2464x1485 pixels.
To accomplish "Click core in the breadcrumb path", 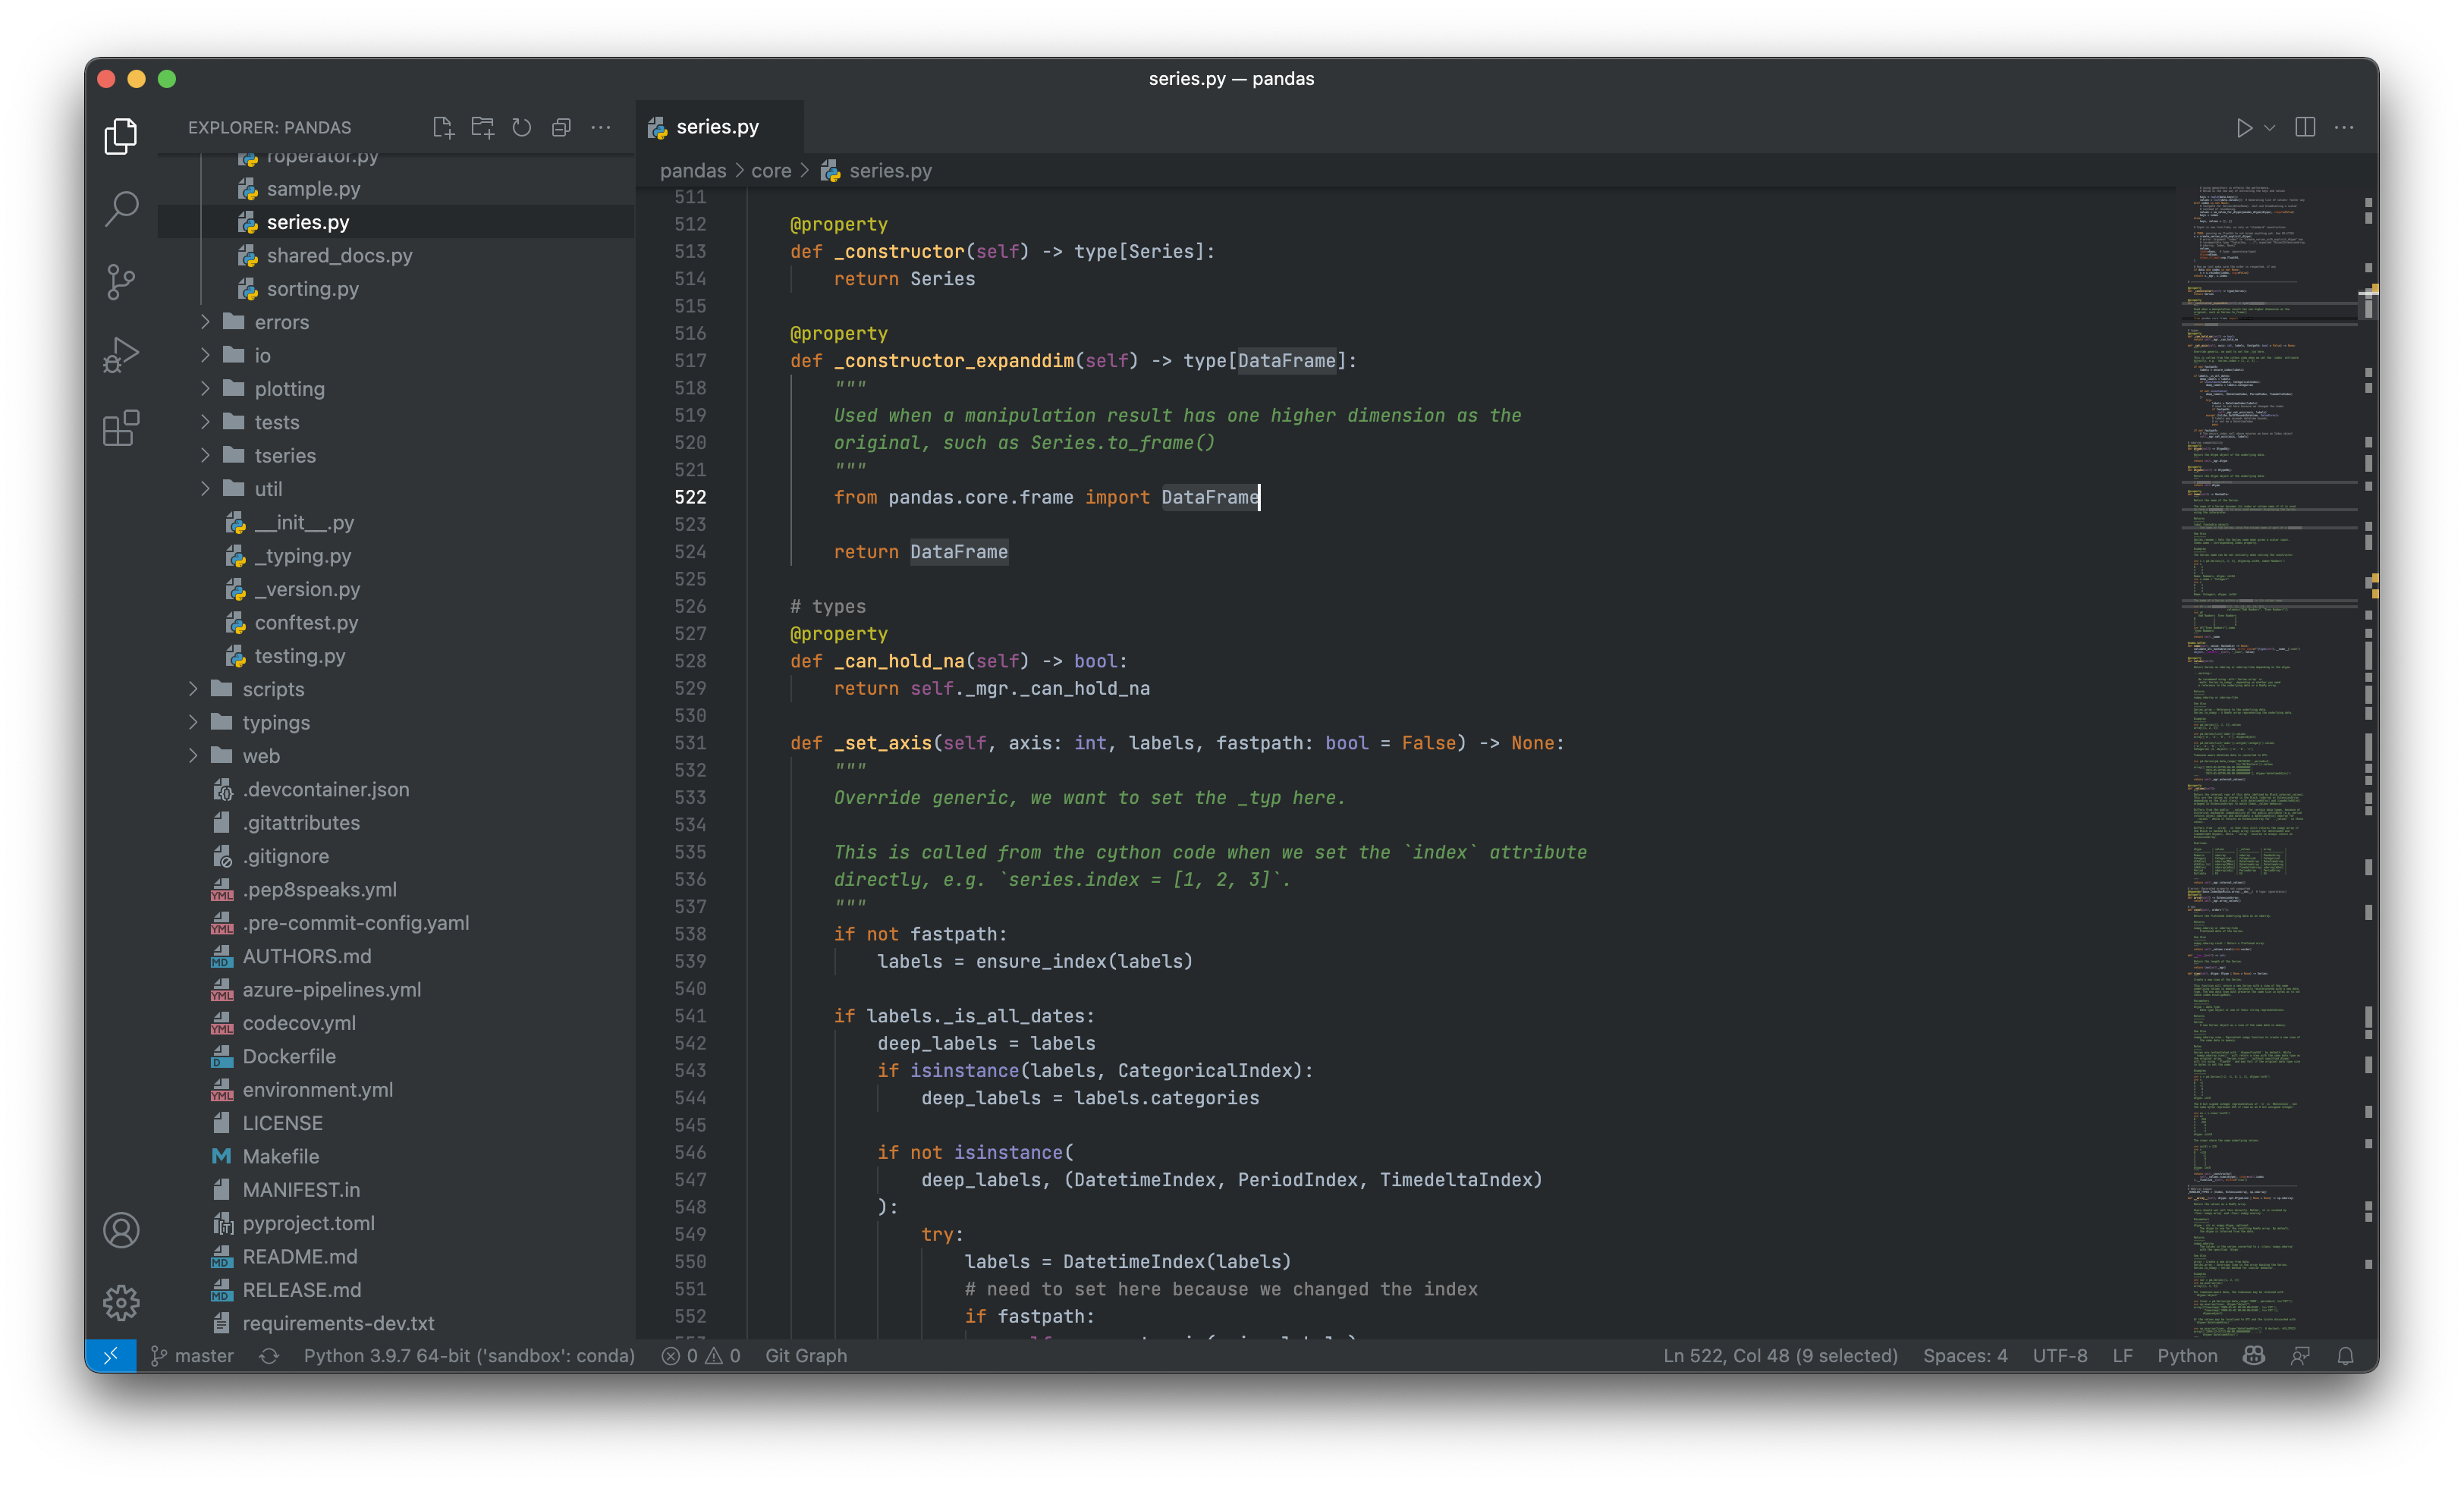I will click(770, 171).
